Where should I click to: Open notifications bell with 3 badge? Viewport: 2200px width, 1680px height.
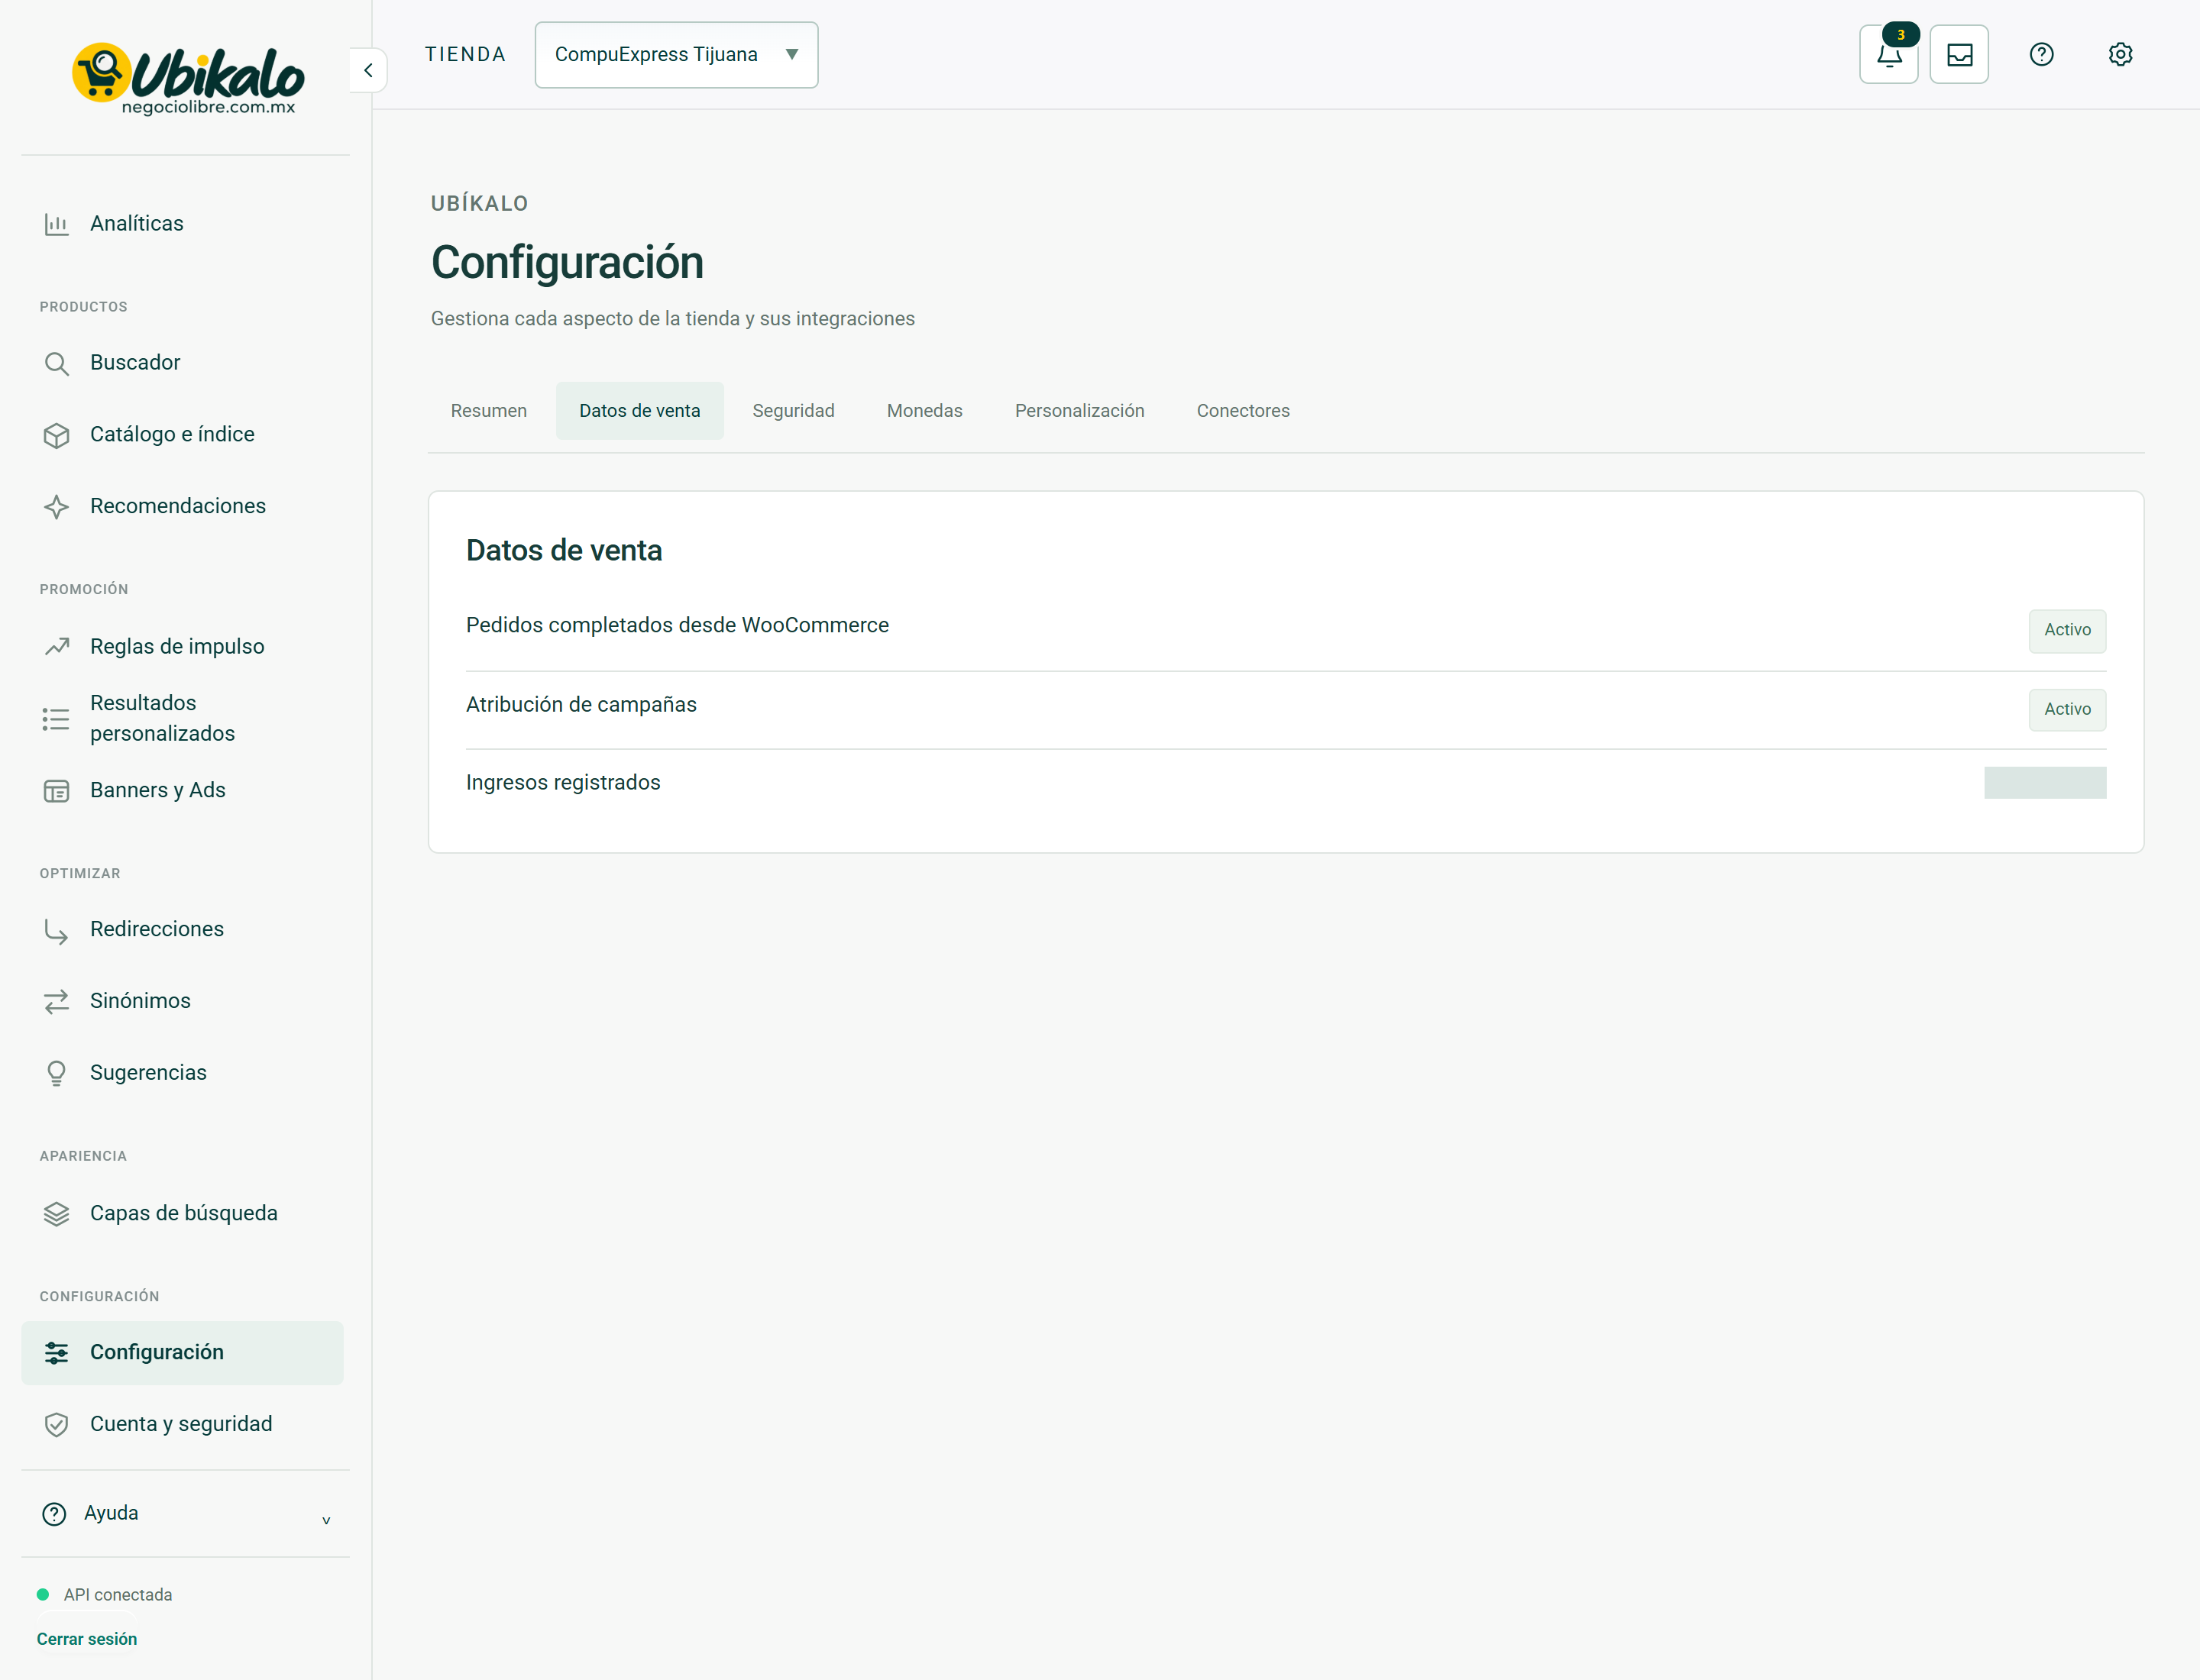(1889, 54)
